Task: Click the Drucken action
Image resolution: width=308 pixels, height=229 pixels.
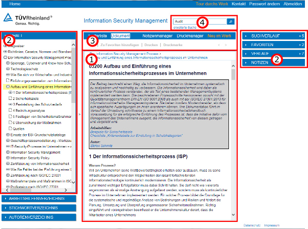Action: click(x=151, y=45)
